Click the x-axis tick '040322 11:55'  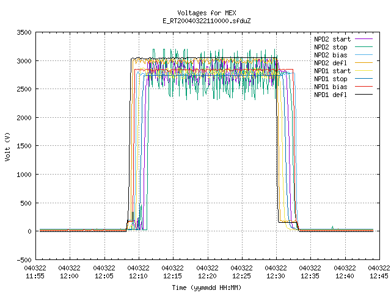pyautogui.click(x=35, y=272)
